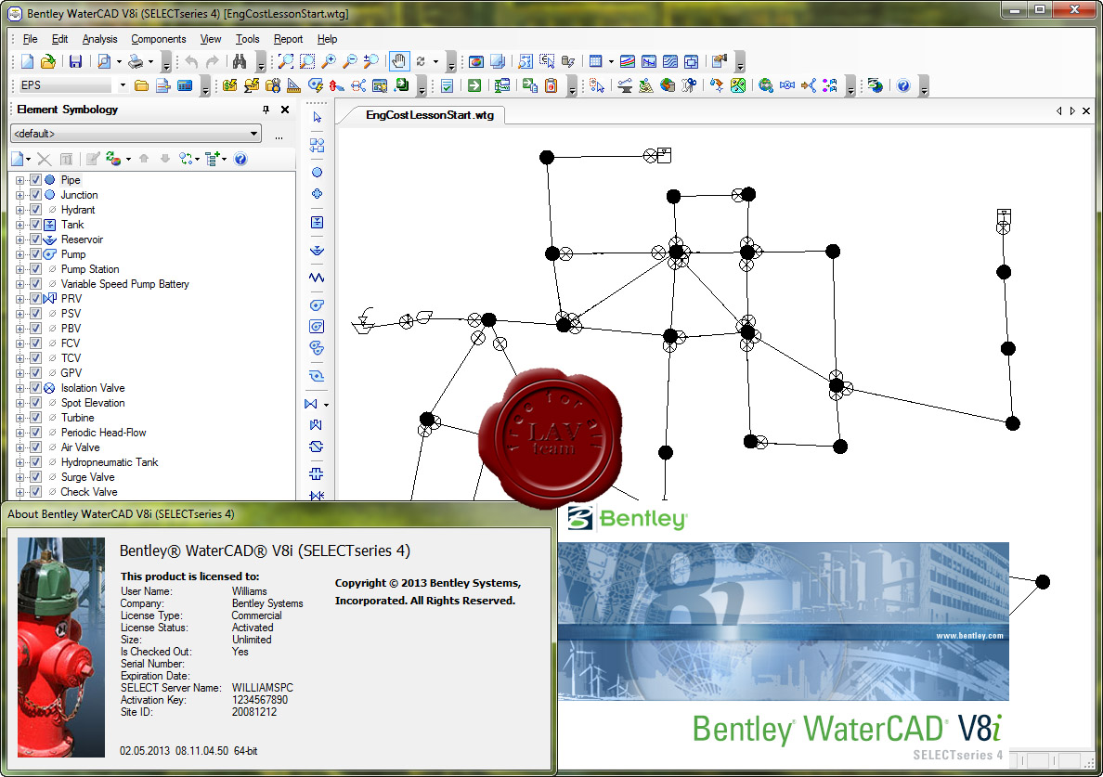This screenshot has height=777, width=1103.
Task: Click the Zoom Extents icon
Action: 286,62
